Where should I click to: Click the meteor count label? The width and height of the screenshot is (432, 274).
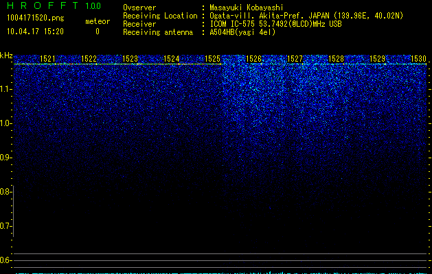[x=98, y=21]
